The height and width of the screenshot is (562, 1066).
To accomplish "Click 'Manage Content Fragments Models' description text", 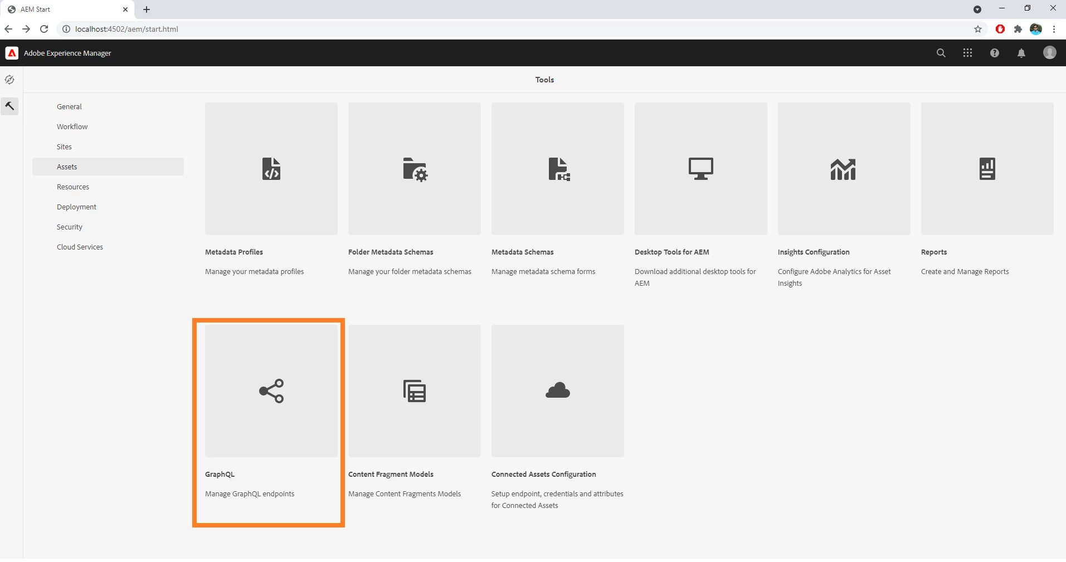I will pyautogui.click(x=405, y=493).
